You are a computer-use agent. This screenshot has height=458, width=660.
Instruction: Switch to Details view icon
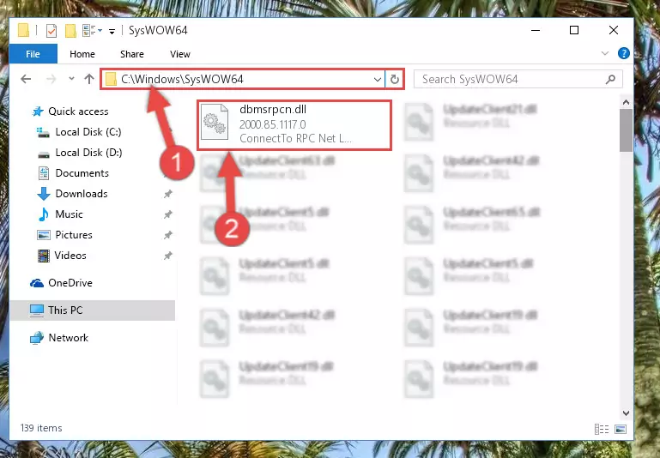coord(602,429)
